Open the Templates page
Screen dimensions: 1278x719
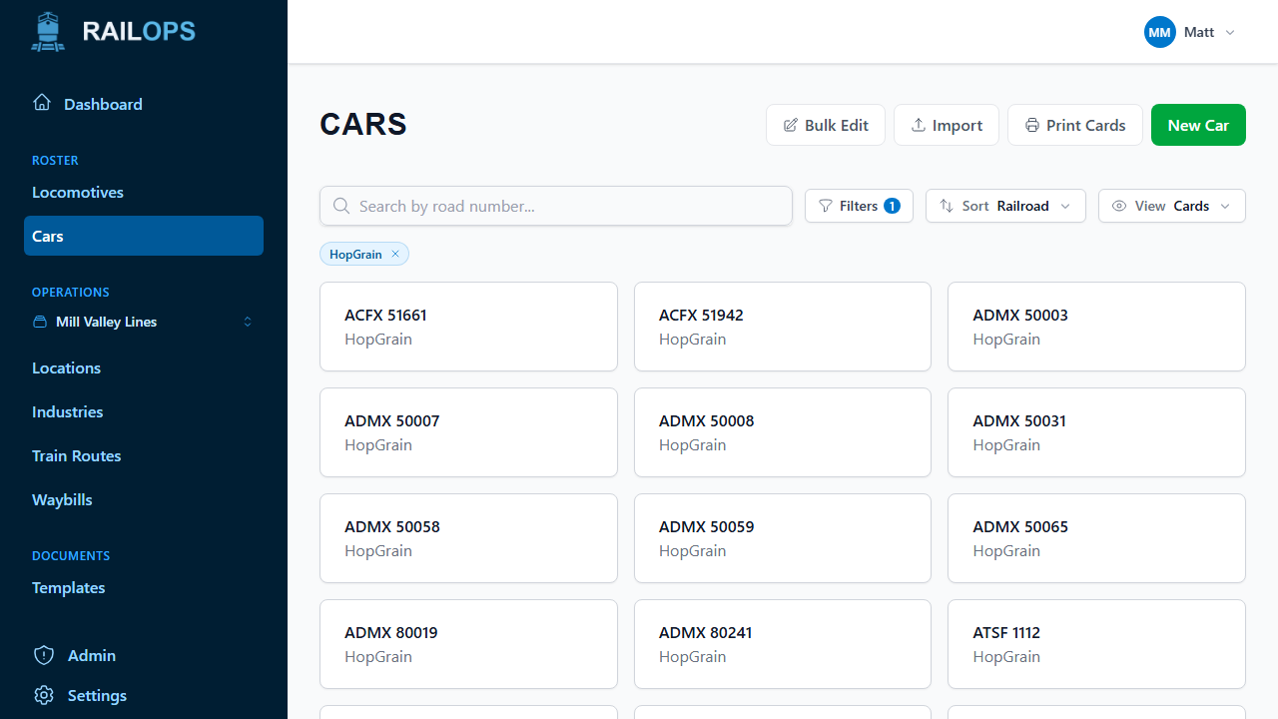point(68,587)
